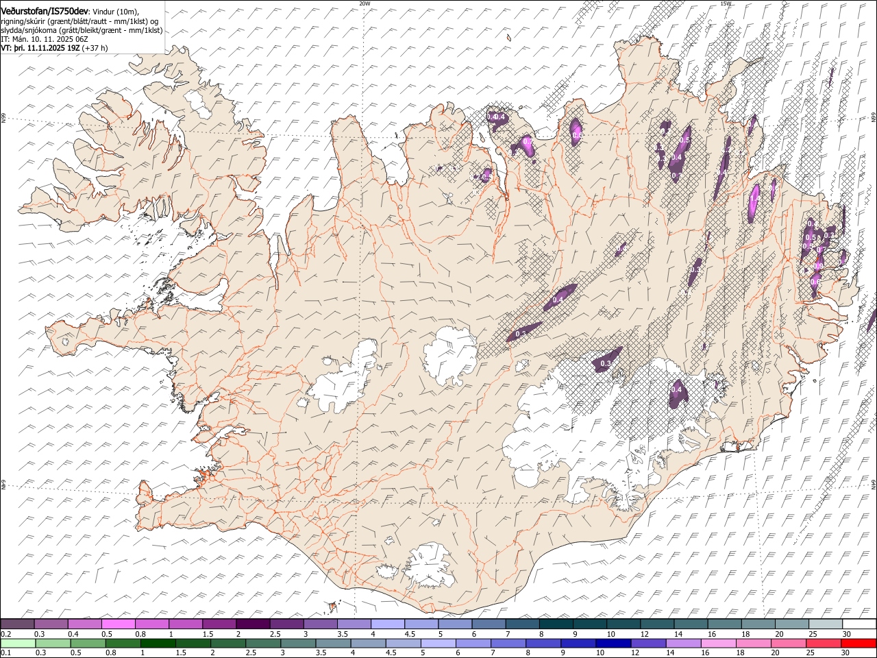Select the navy blue 10 swatch, lower row
This screenshot has width=877, height=658.
613,643
